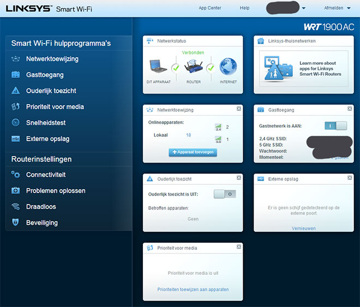Click Apparaat toevoegen button
The width and height of the screenshot is (360, 307).
pos(193,152)
